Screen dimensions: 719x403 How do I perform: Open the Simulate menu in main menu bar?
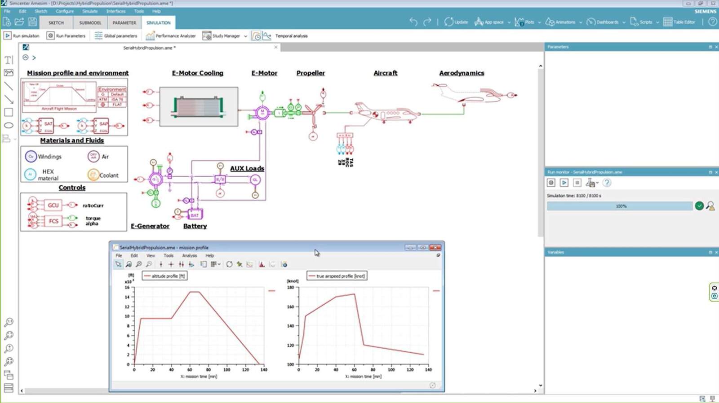[x=90, y=11]
